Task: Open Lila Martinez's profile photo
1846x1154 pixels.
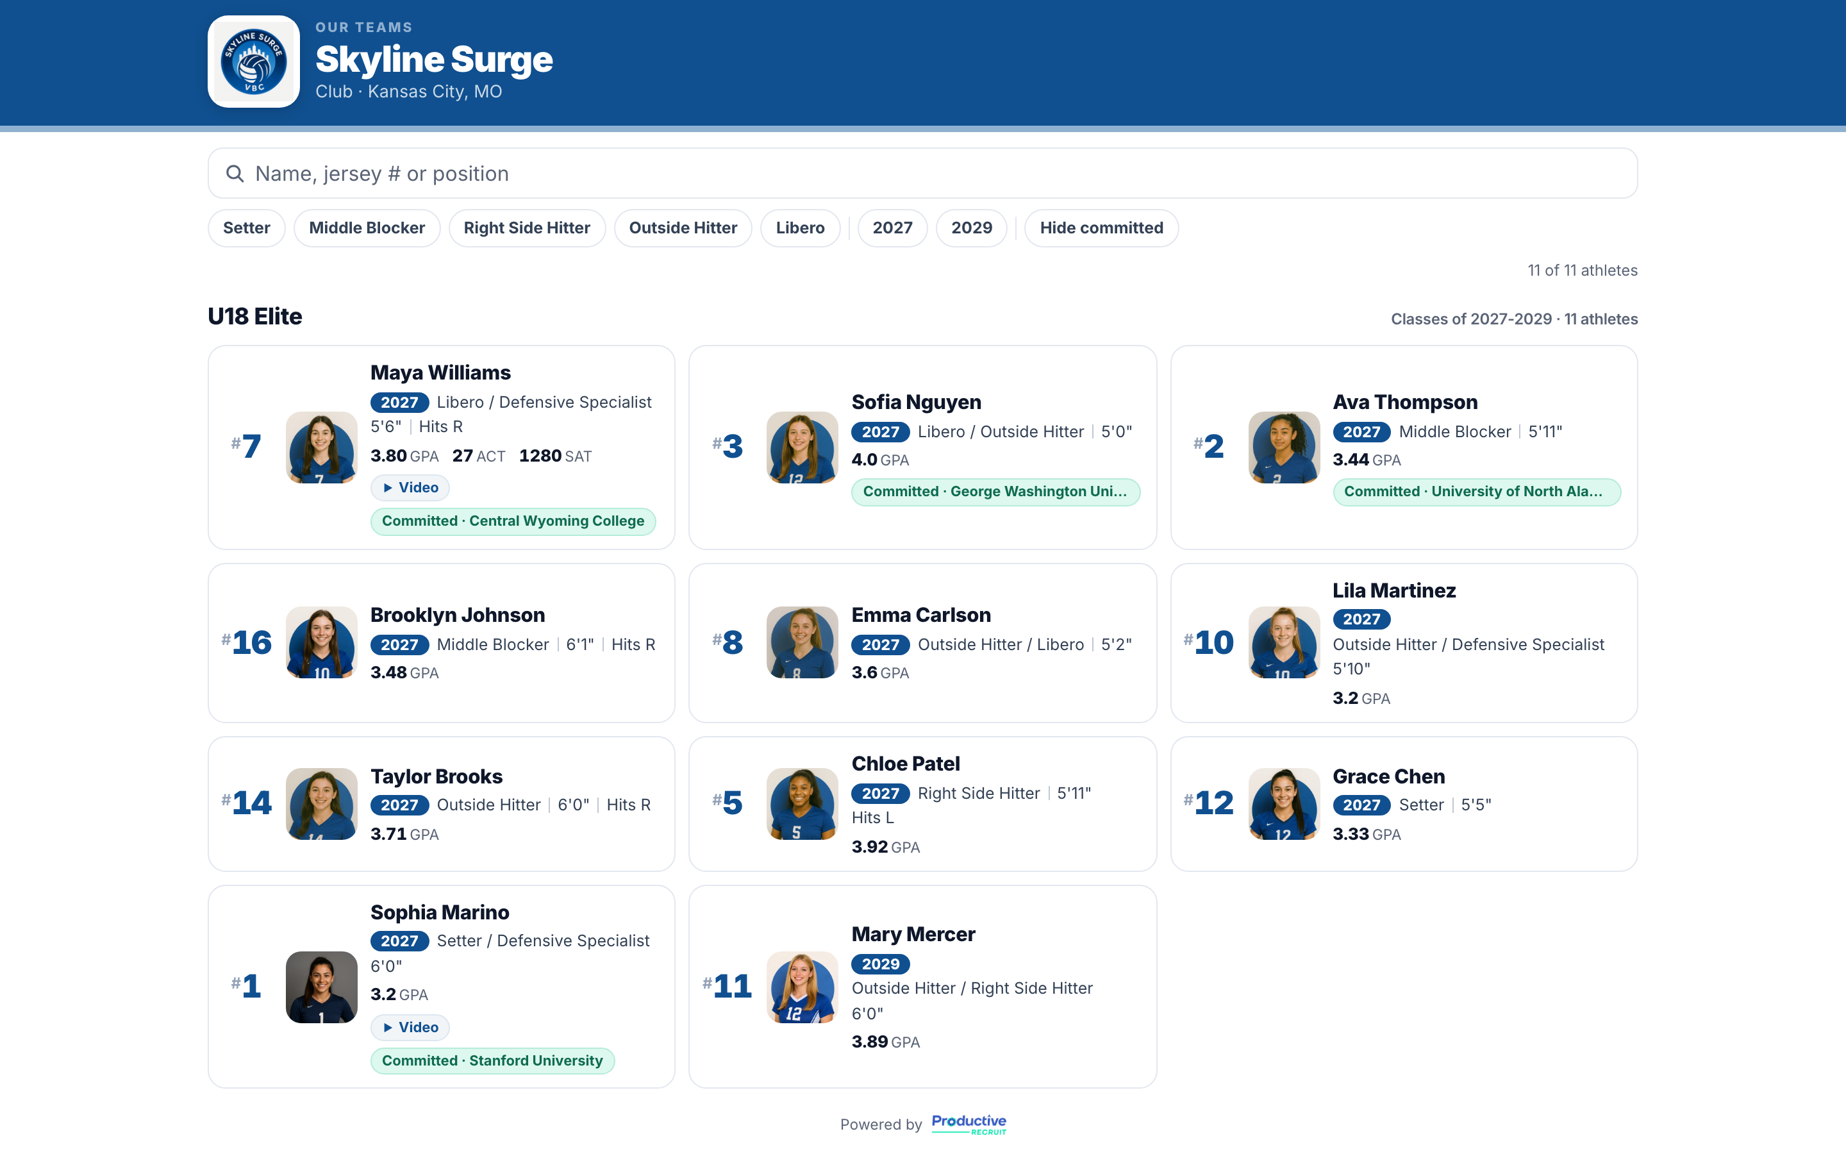Action: 1284,642
